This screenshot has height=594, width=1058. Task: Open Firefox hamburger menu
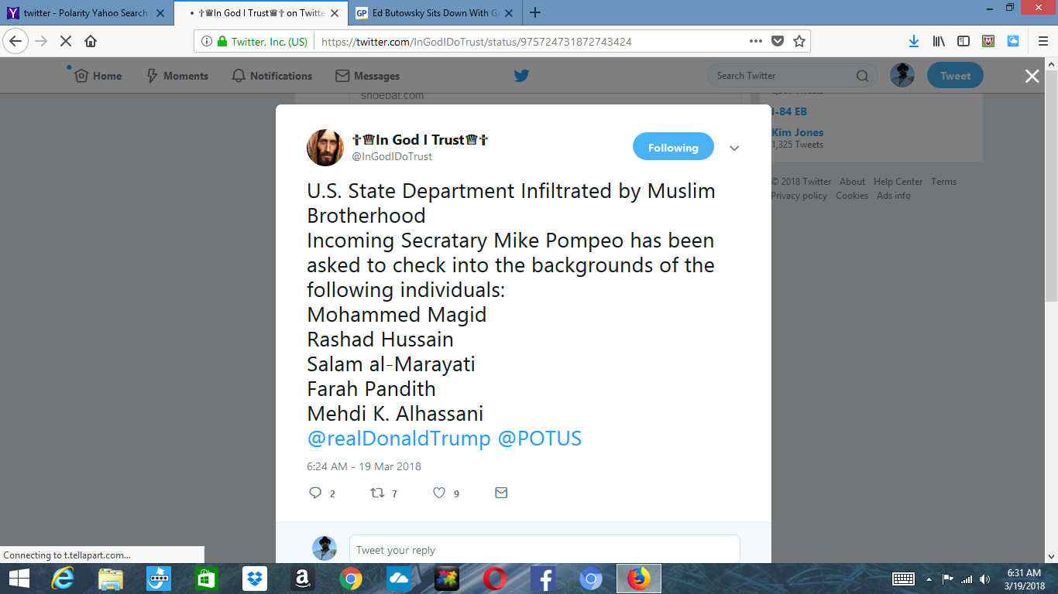pos(1043,41)
